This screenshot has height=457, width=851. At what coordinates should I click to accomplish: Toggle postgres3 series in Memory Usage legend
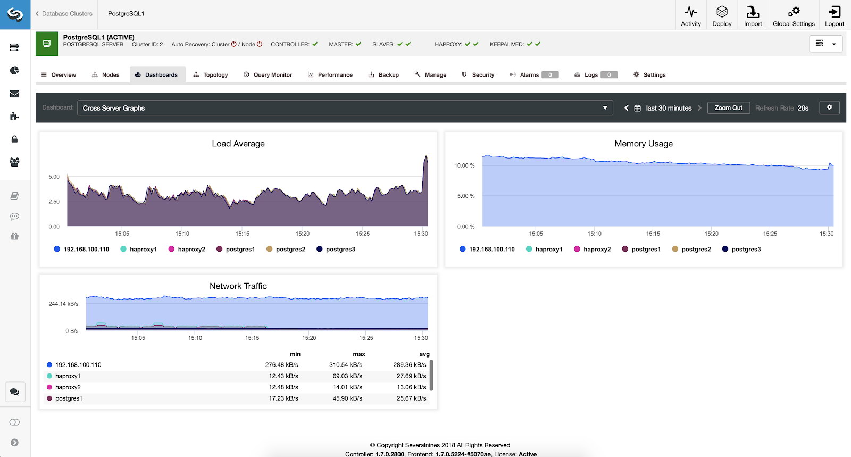coord(741,249)
